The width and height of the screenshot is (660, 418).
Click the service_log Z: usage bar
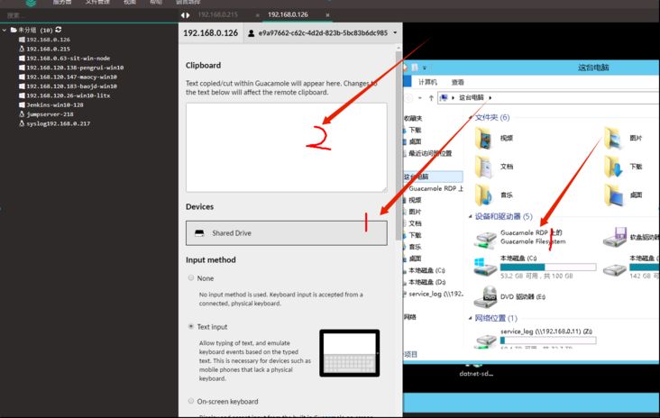548,341
